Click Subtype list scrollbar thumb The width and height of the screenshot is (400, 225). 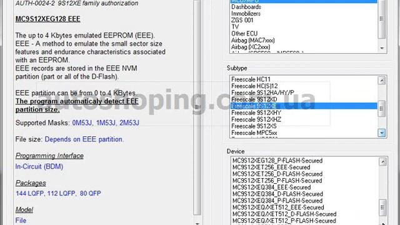click(x=382, y=109)
